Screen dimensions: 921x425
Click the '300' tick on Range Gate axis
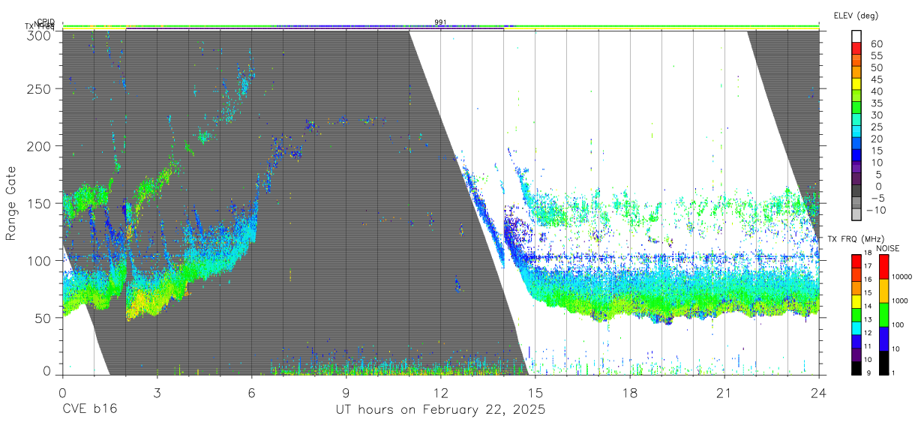(x=40, y=35)
